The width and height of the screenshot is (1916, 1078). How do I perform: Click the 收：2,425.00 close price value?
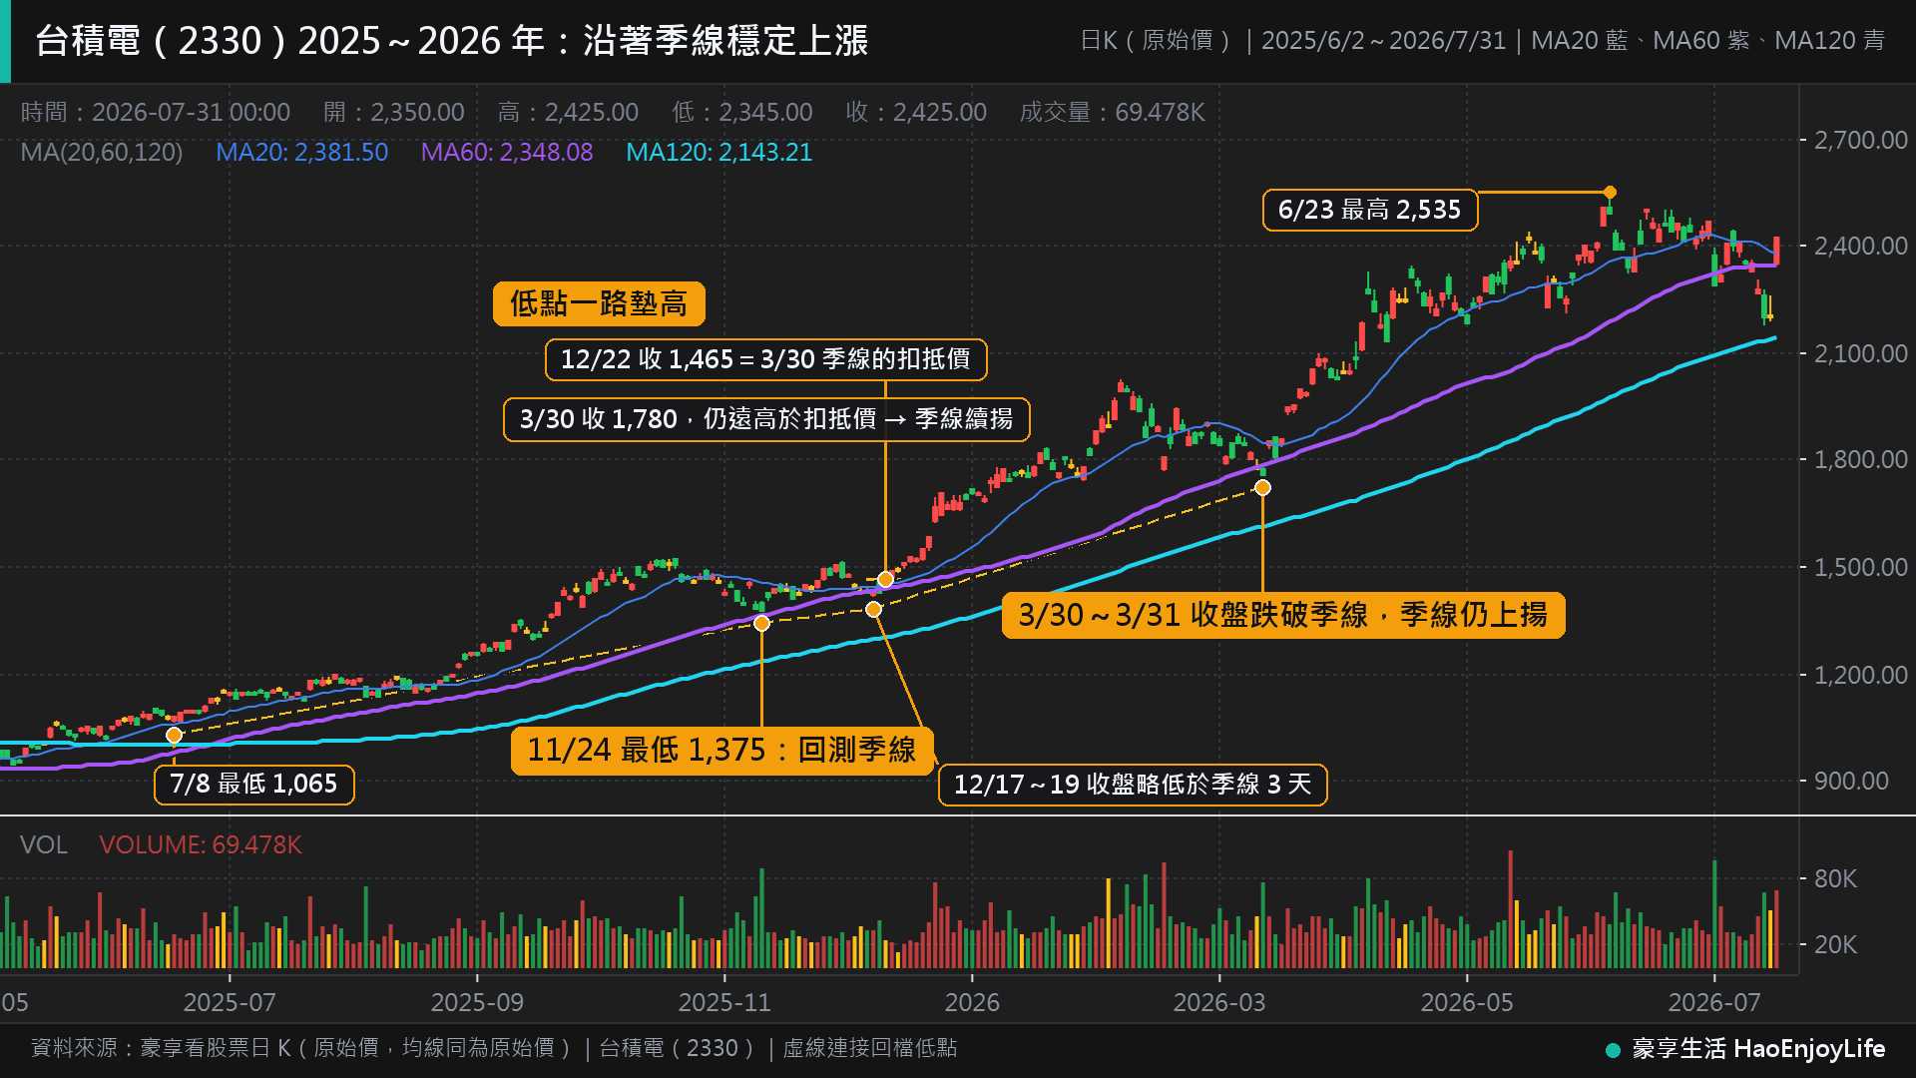point(915,112)
